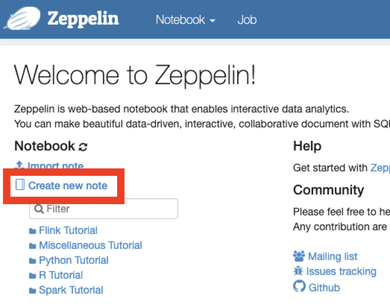
Task: Click the upload icon beside Import note
Action: coord(19,166)
